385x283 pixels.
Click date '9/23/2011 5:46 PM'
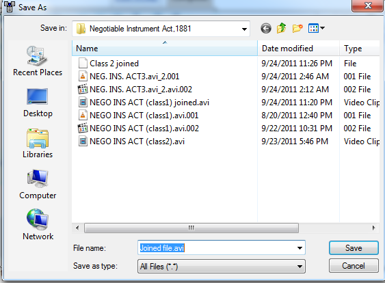295,141
